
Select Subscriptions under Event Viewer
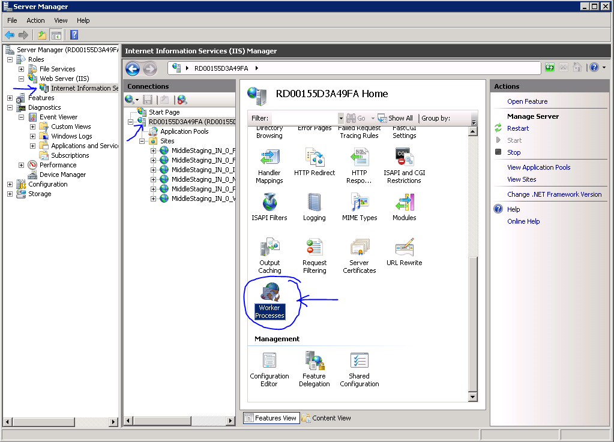[70, 155]
